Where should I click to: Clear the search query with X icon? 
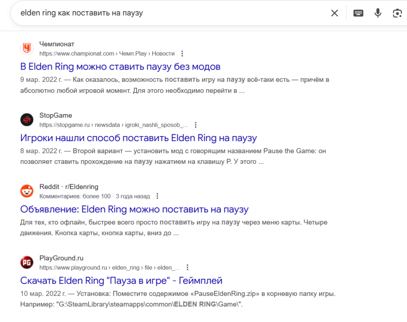pyautogui.click(x=334, y=13)
